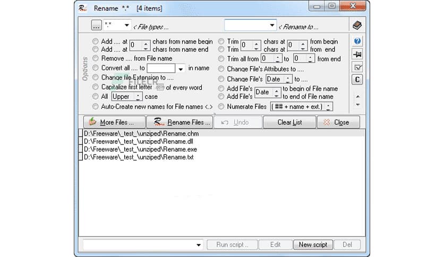This screenshot has height=257, width=444.
Task: Click the Clear List button
Action: 289,122
